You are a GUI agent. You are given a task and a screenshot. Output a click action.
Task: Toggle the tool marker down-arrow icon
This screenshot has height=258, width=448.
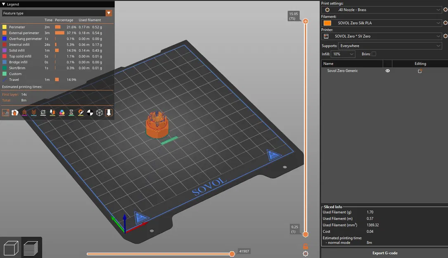109,112
